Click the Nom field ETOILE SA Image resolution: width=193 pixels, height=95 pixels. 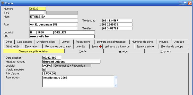click(x=54, y=17)
